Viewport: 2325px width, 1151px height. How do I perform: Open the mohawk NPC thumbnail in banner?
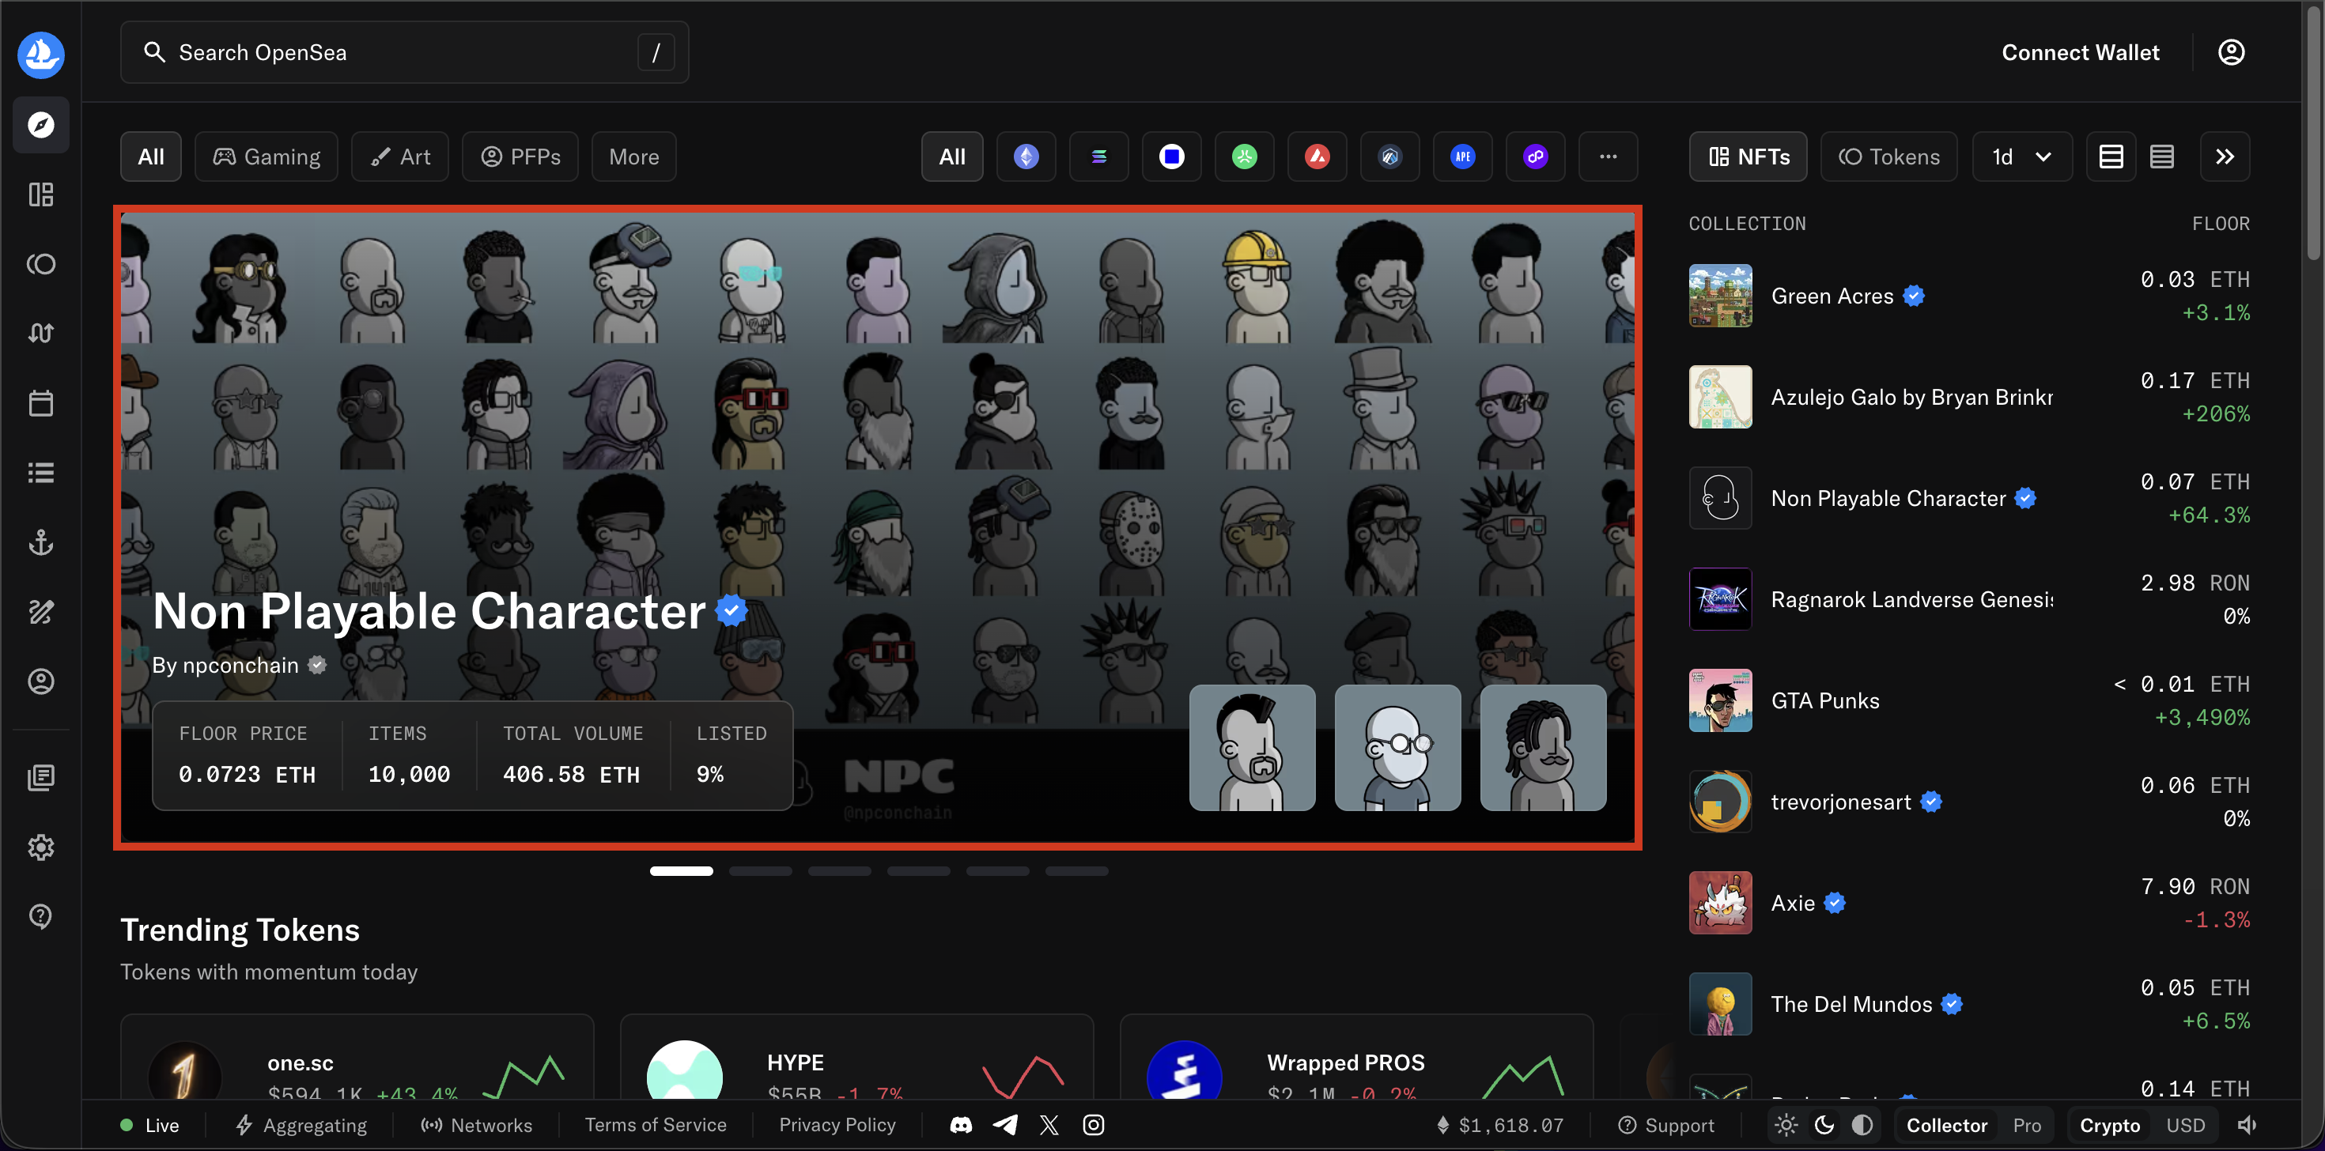pos(1252,748)
